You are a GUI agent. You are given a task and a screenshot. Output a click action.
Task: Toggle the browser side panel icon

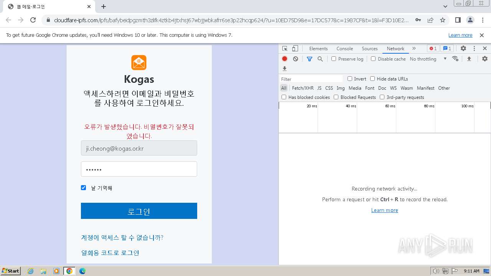pos(458,20)
